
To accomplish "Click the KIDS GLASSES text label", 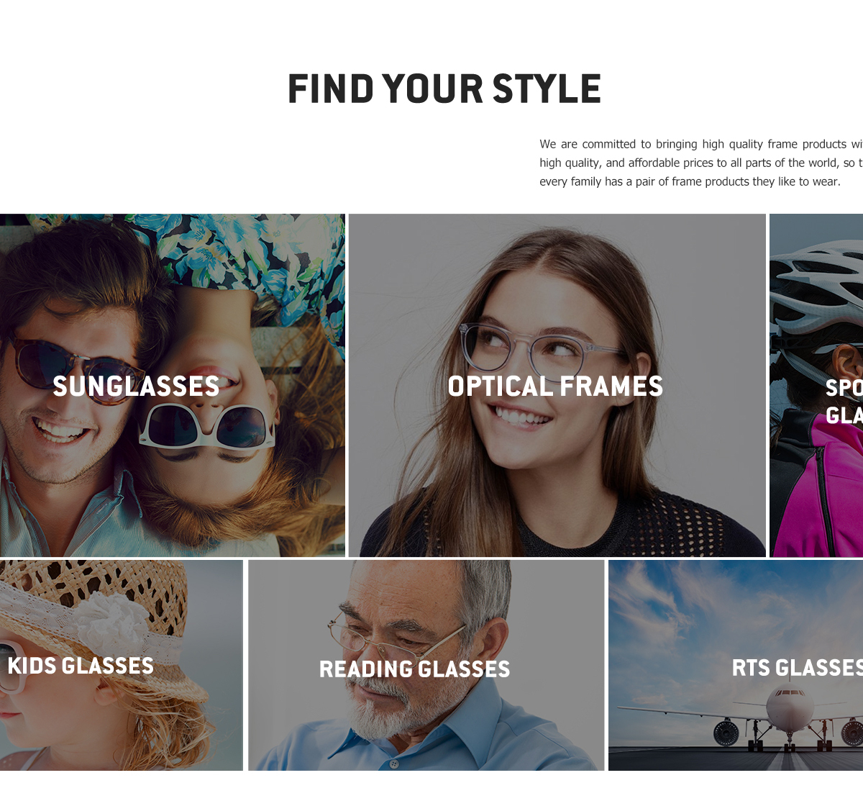I will (x=81, y=666).
